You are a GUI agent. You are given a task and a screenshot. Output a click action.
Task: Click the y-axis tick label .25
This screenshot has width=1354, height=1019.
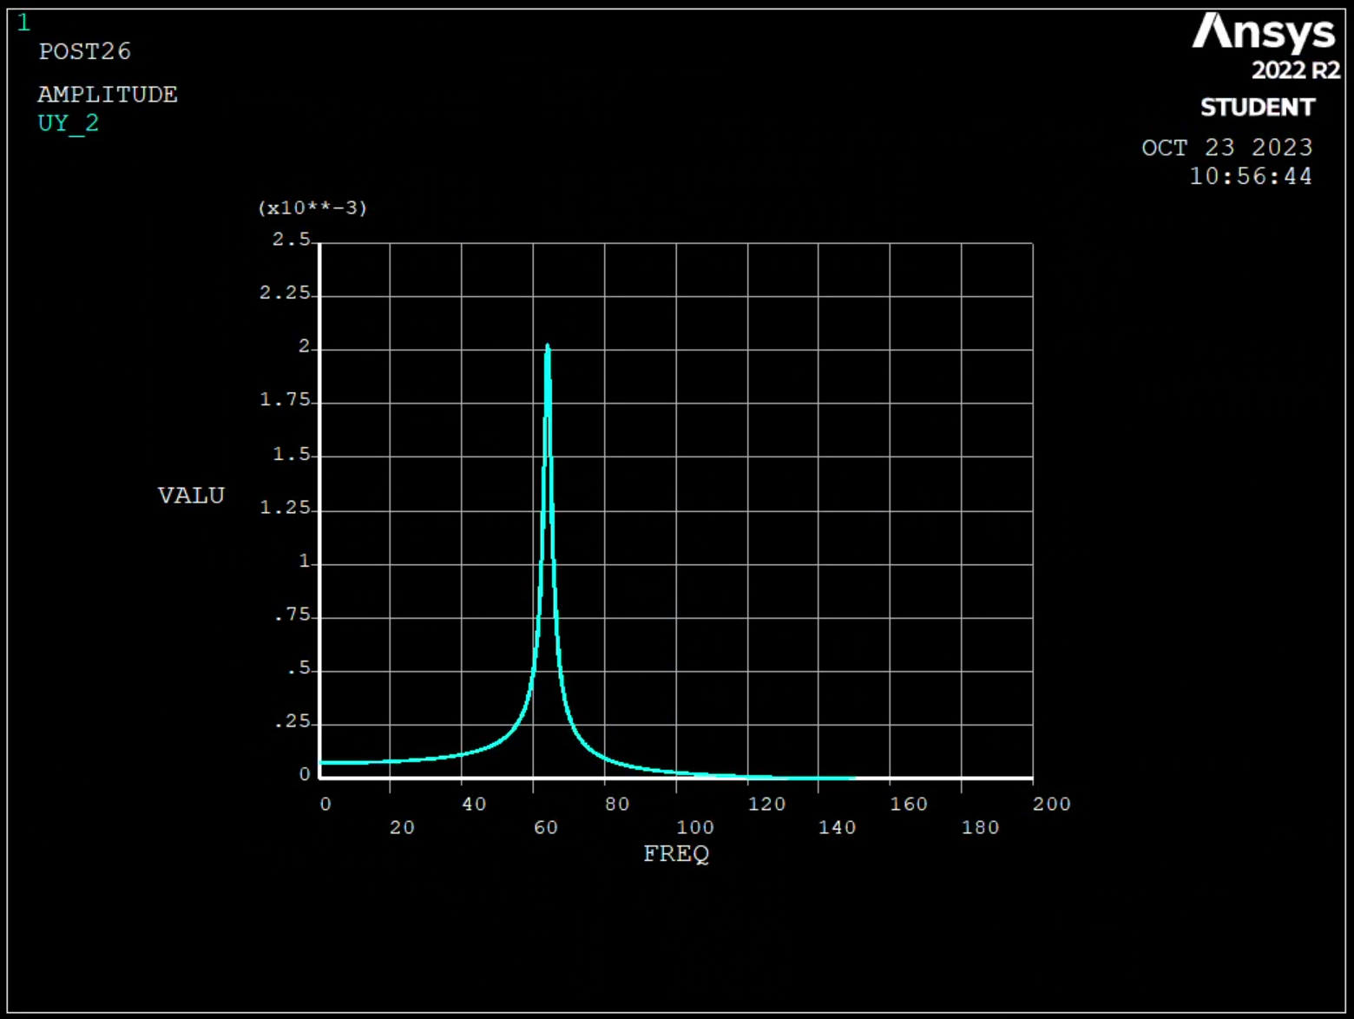click(292, 722)
